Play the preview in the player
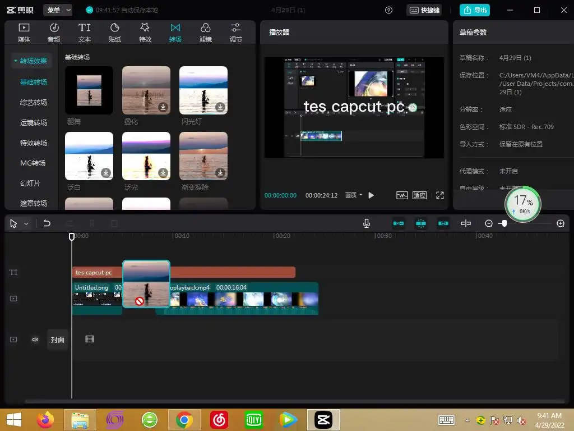This screenshot has width=574, height=431. pos(371,195)
